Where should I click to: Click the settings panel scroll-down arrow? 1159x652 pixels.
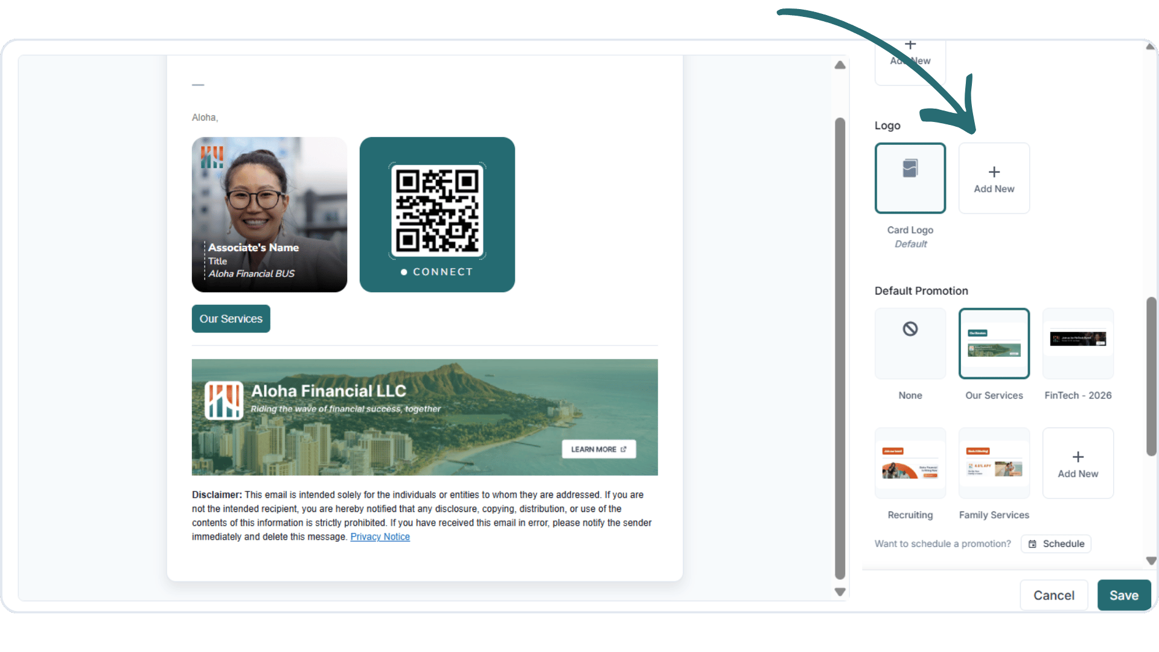[1151, 561]
